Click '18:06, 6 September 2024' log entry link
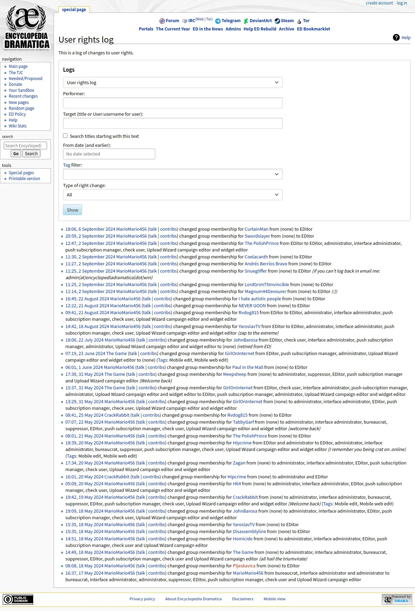This screenshot has height=611, width=415. pos(90,229)
